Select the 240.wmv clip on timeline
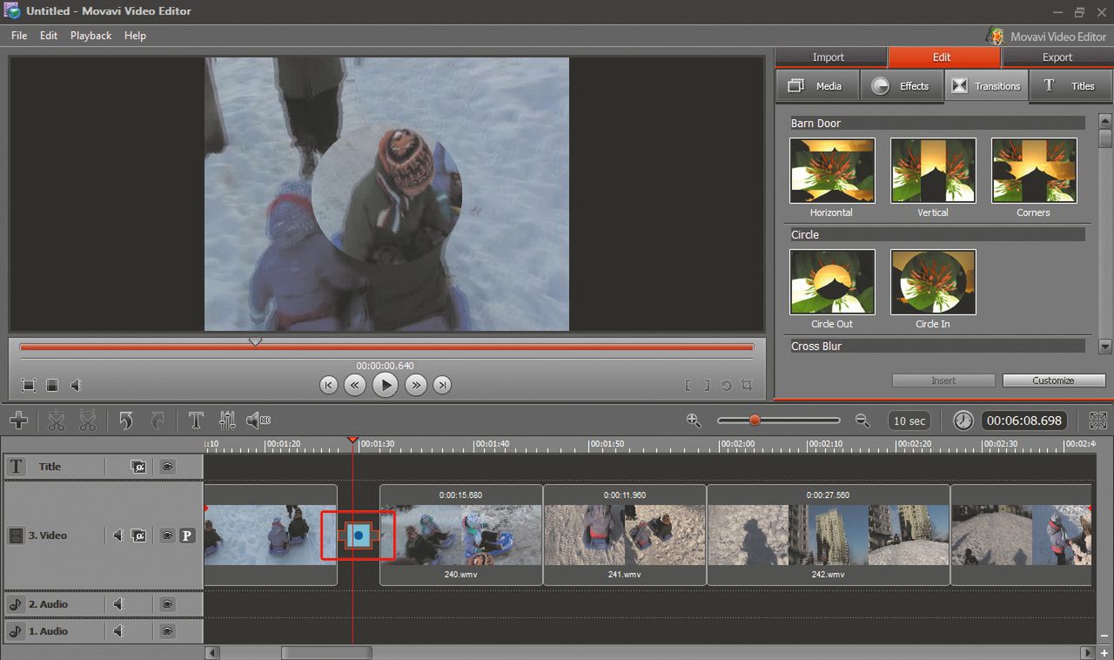The height and width of the screenshot is (660, 1114). 461,535
